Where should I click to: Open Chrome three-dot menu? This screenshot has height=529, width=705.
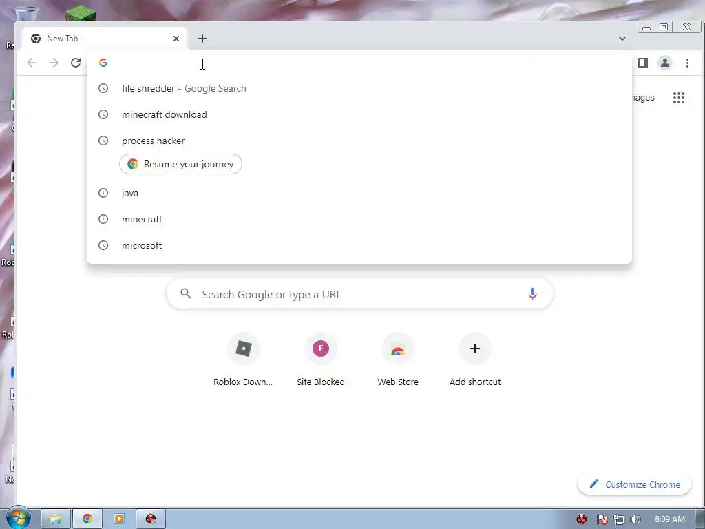[687, 63]
